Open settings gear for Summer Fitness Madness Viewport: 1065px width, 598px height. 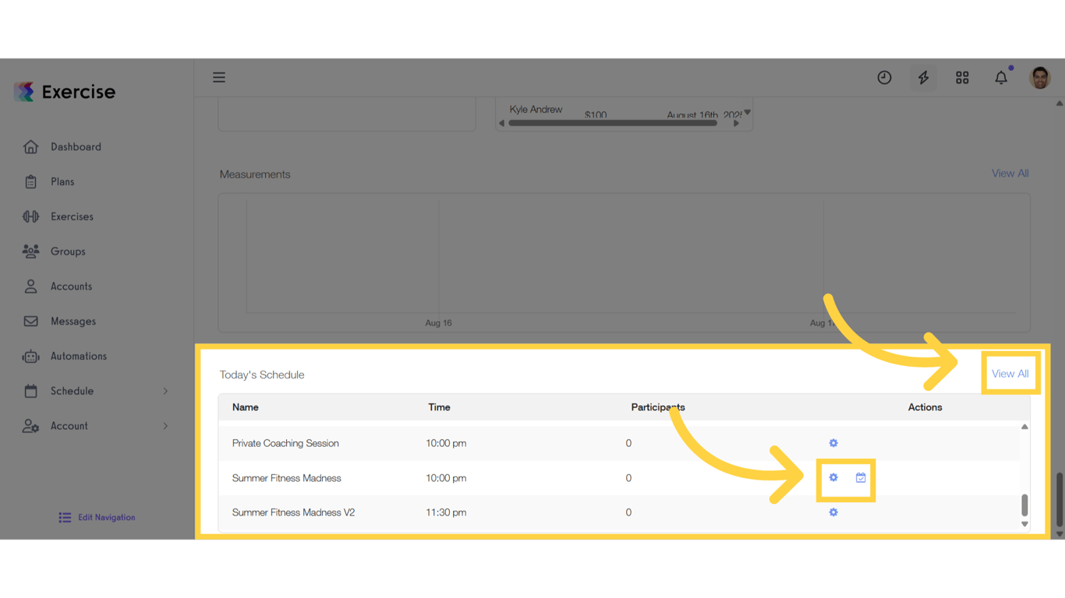[833, 477]
